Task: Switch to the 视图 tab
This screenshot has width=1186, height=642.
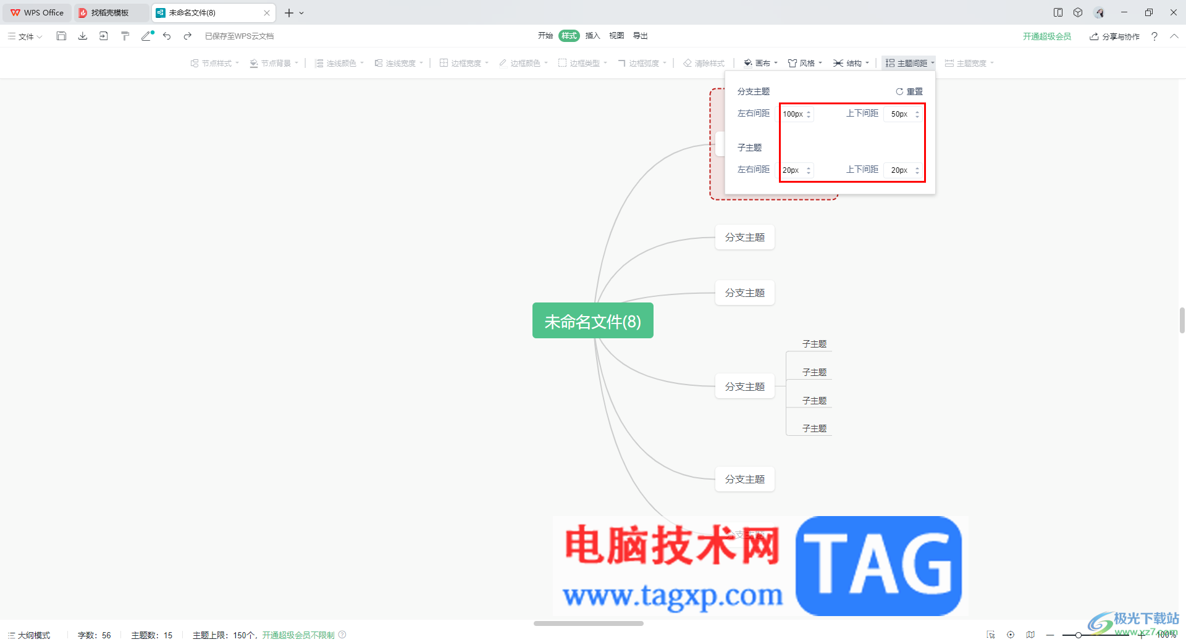Action: coord(616,36)
